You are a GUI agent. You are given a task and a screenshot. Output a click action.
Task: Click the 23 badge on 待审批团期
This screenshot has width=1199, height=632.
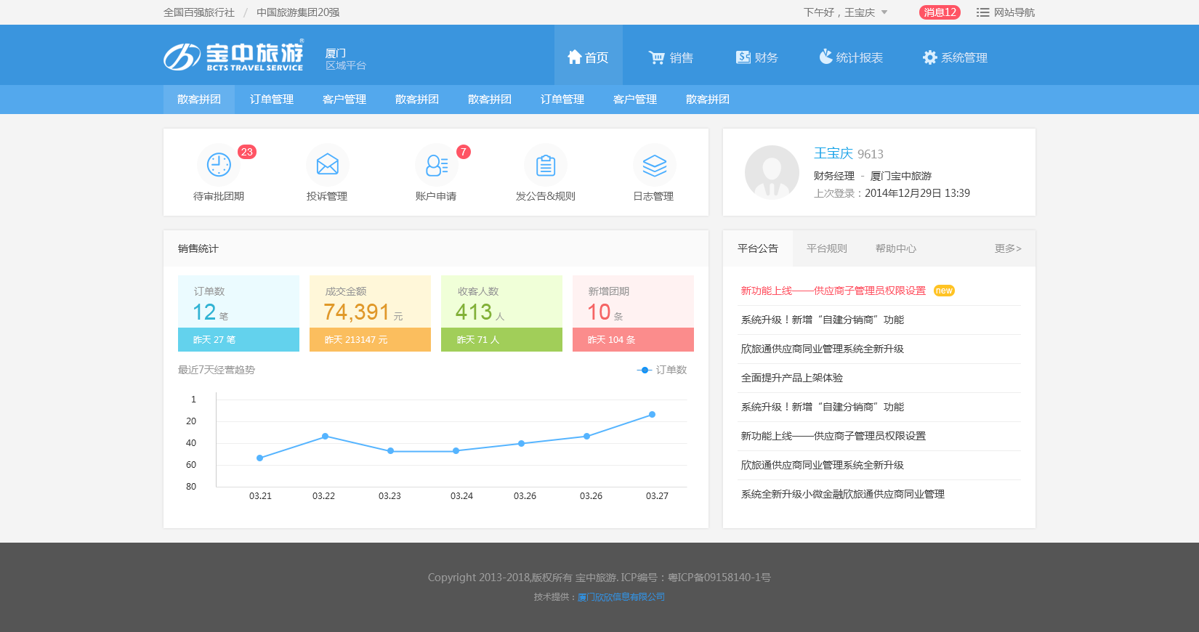247,152
